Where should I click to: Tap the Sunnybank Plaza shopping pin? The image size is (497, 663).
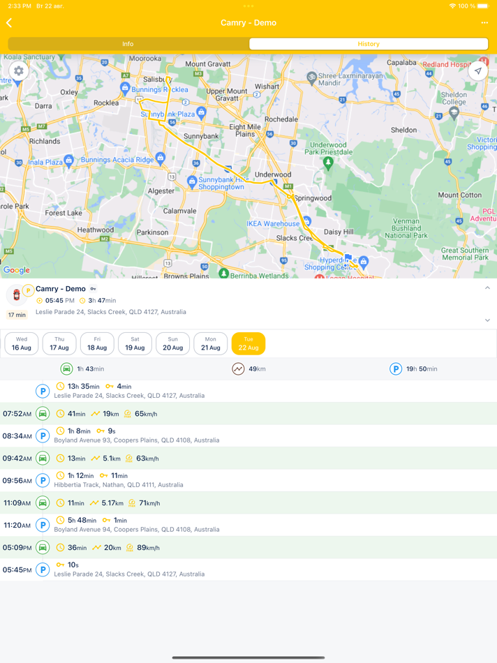coord(201,112)
